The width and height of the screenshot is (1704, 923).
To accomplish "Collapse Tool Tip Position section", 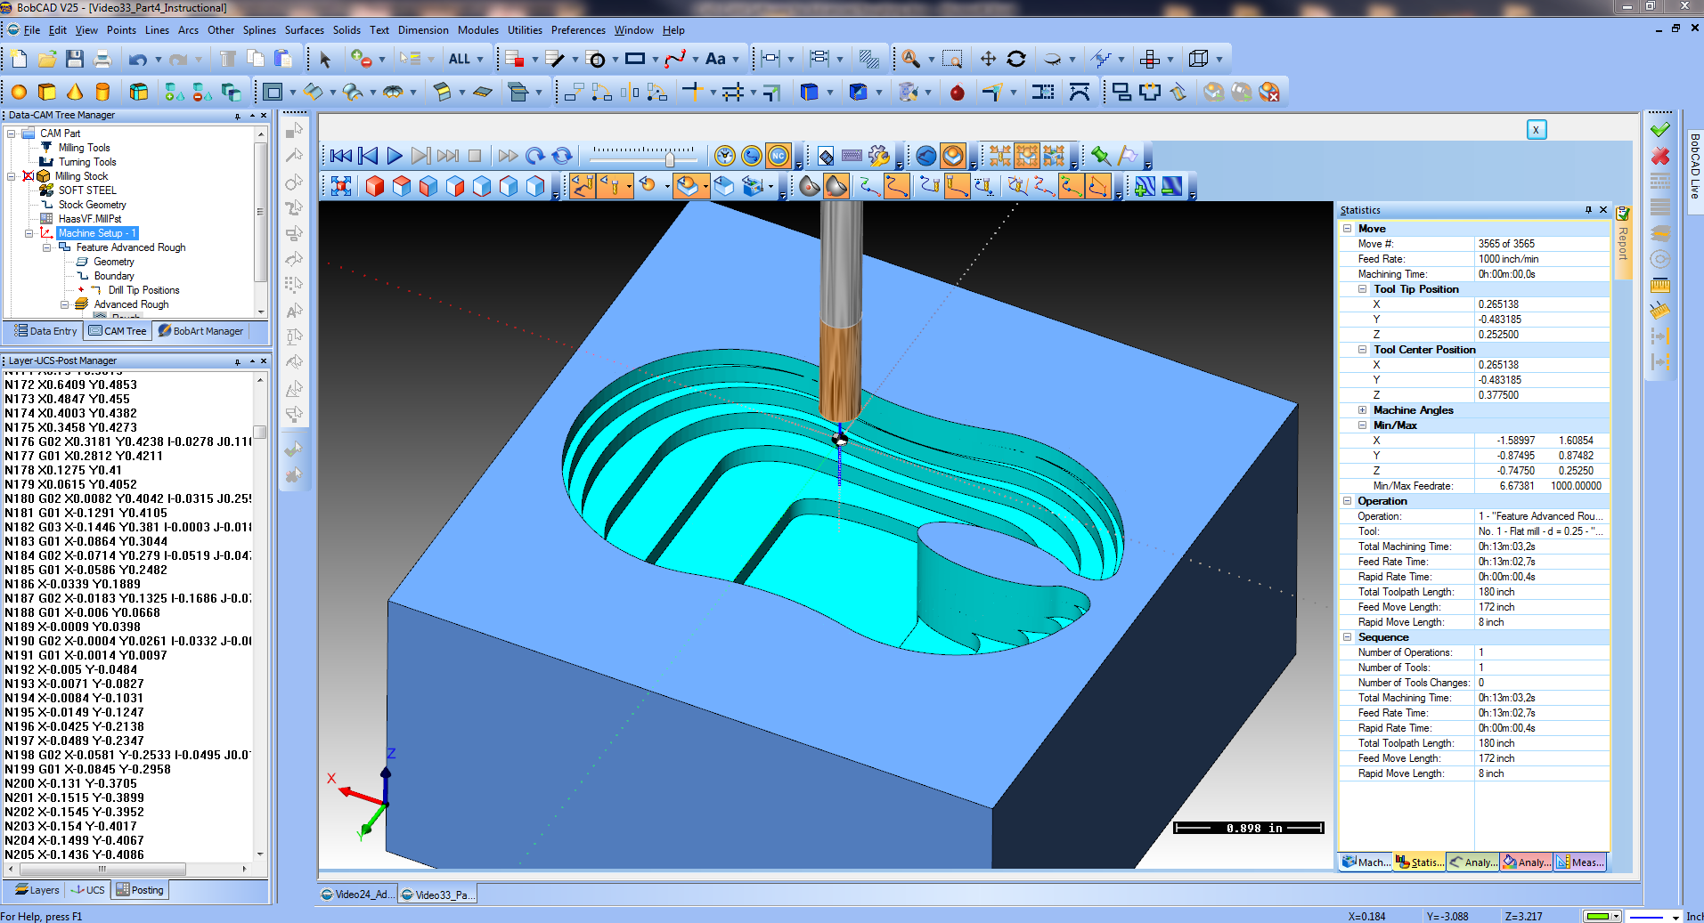I will pyautogui.click(x=1362, y=289).
